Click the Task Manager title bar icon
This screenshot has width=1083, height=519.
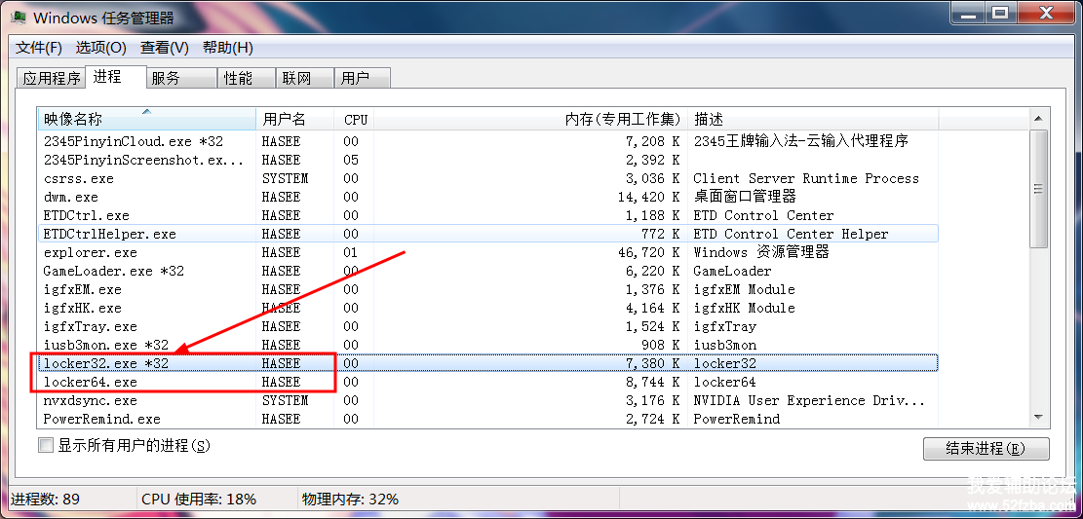point(19,16)
